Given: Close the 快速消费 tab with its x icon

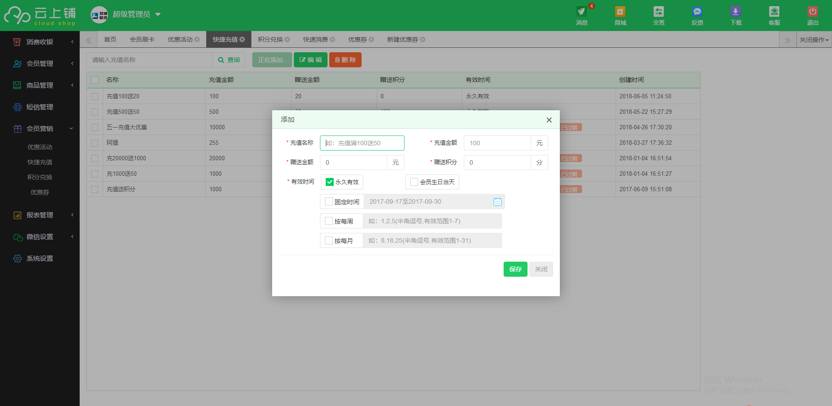Looking at the screenshot, I should [332, 39].
